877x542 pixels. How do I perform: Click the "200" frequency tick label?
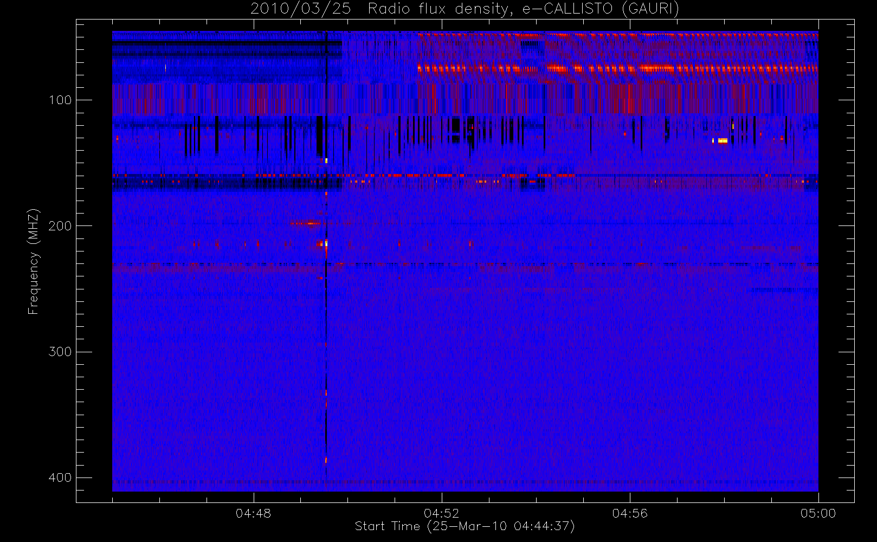tap(60, 226)
